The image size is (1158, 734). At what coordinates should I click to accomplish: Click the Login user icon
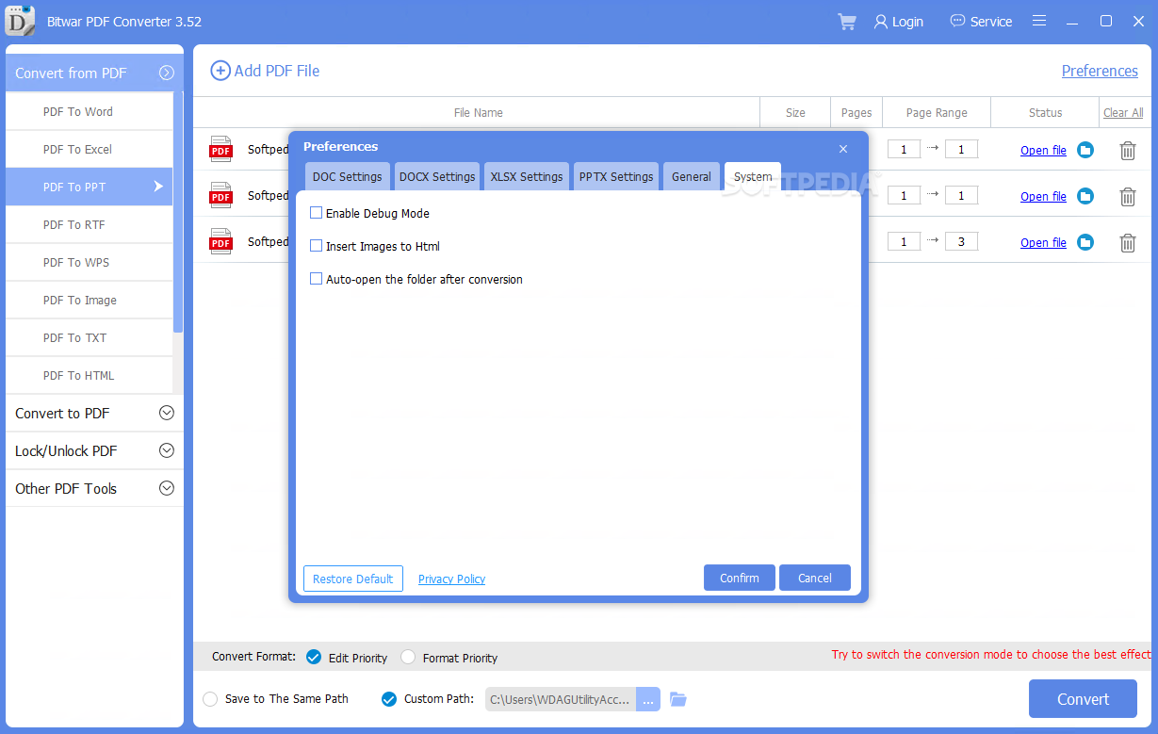coord(881,22)
